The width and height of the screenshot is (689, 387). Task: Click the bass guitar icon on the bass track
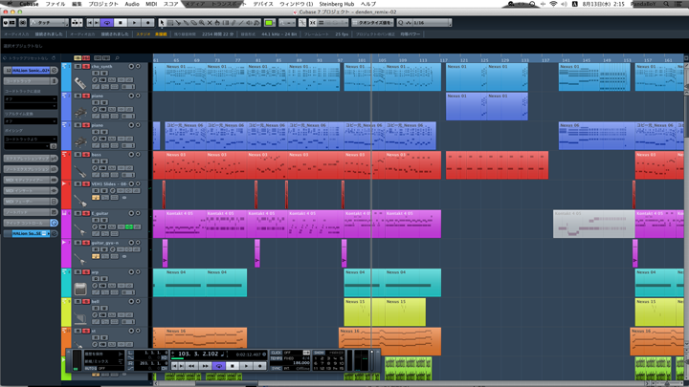[x=81, y=172]
